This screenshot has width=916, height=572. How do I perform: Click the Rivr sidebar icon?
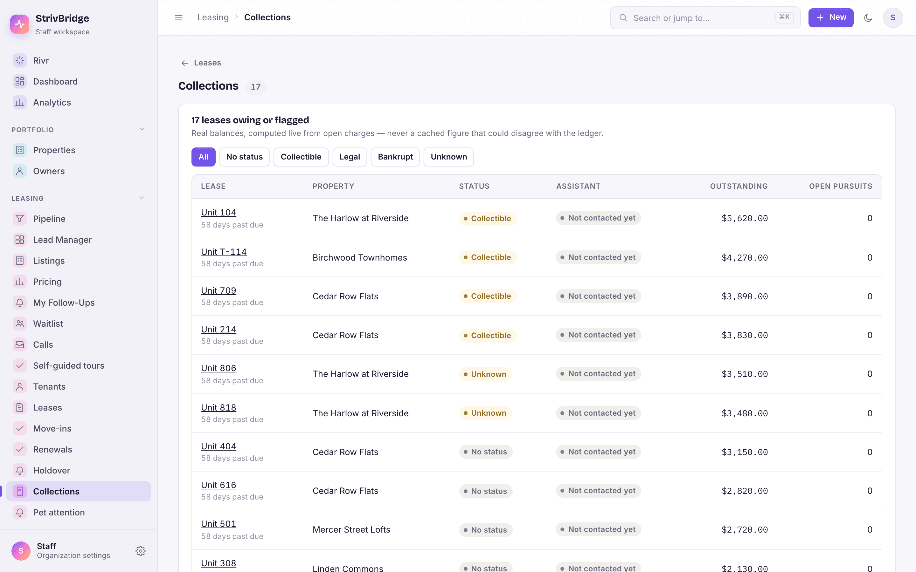20,60
